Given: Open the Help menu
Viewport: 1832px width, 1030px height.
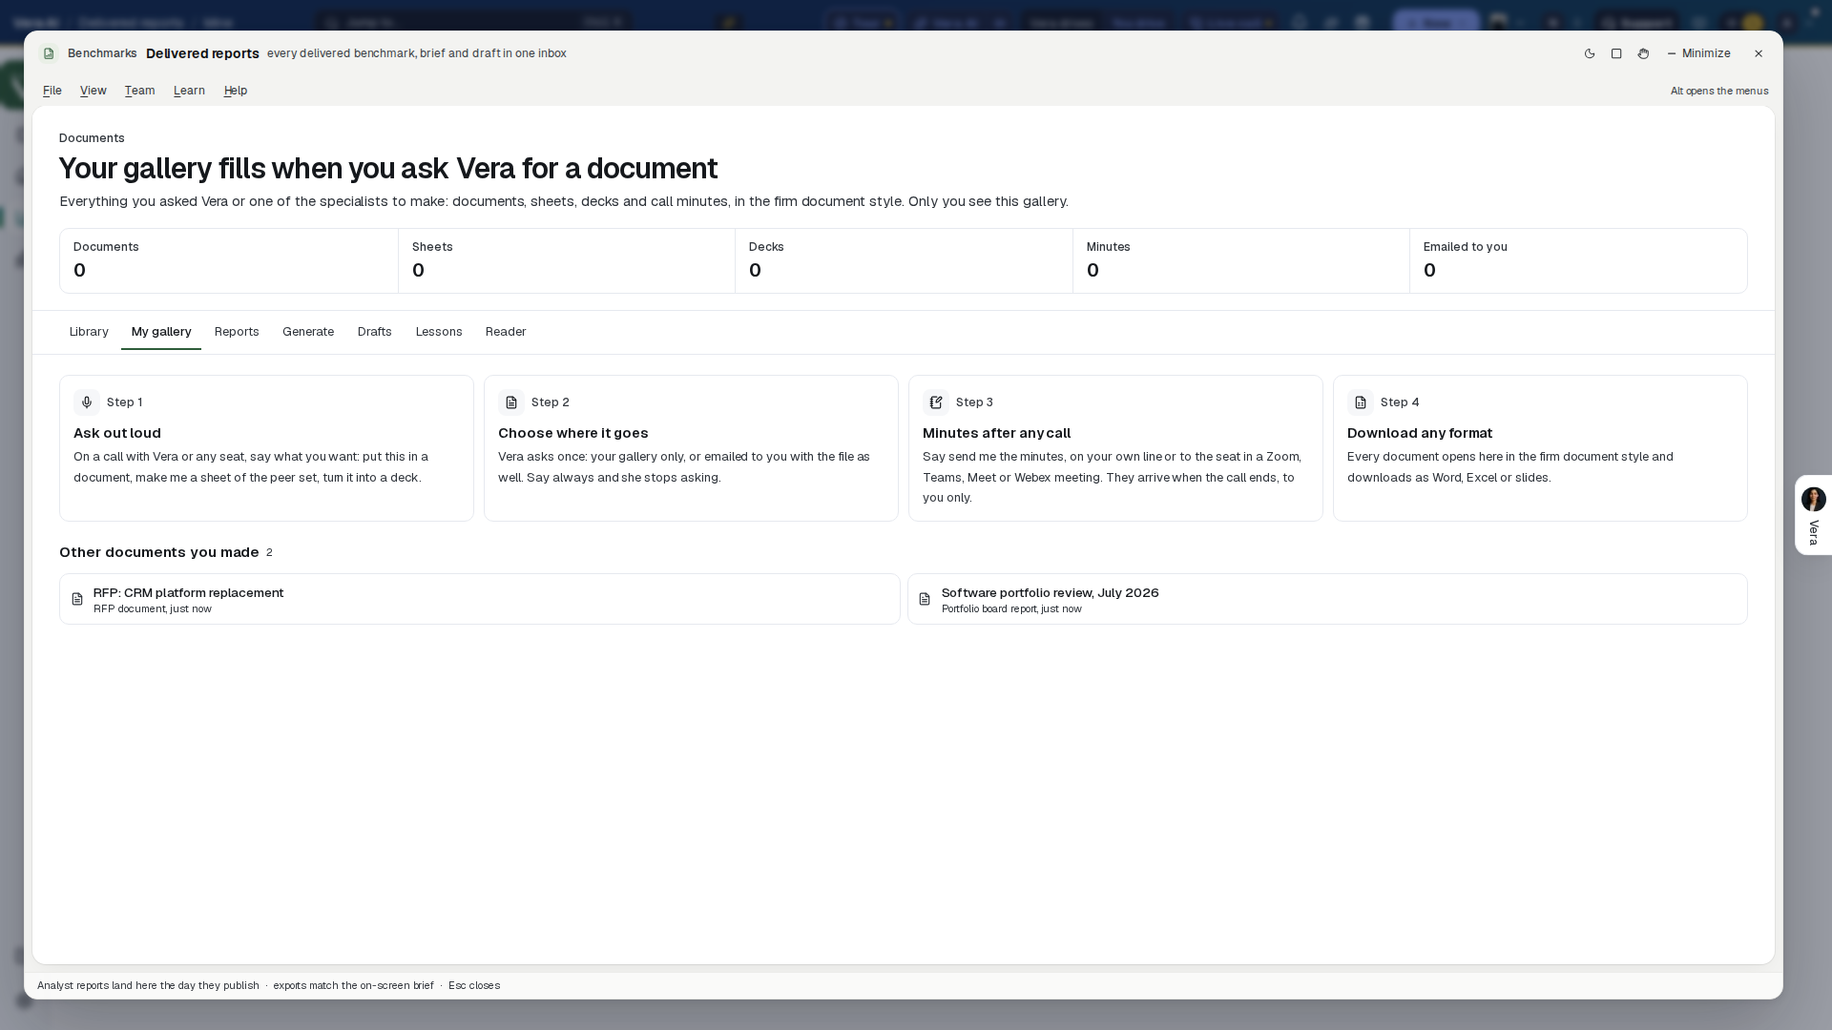Looking at the screenshot, I should (236, 91).
